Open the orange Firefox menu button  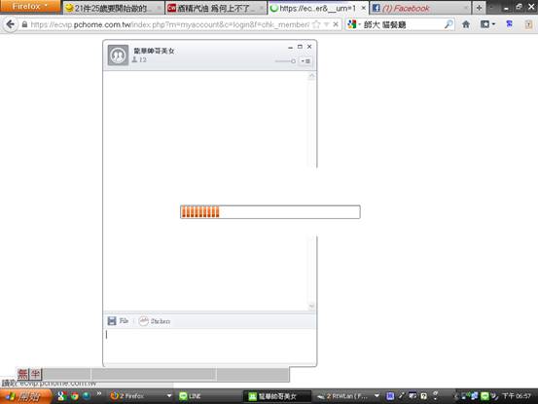[x=30, y=6]
